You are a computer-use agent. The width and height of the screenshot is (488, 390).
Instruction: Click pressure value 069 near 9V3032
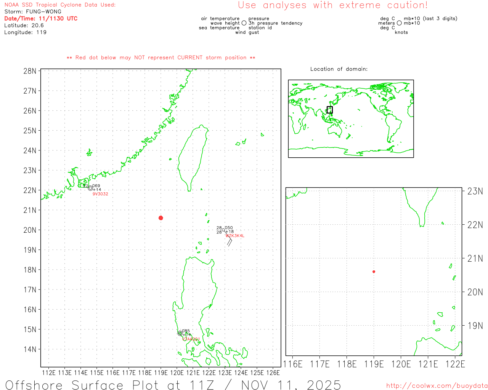click(96, 186)
